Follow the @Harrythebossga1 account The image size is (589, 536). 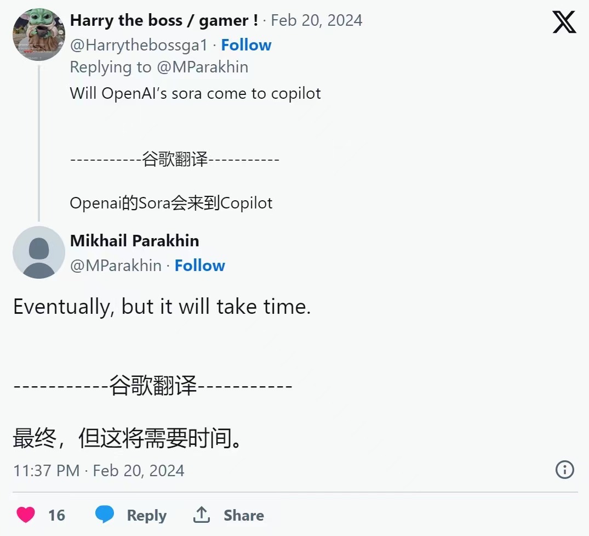[x=246, y=44]
